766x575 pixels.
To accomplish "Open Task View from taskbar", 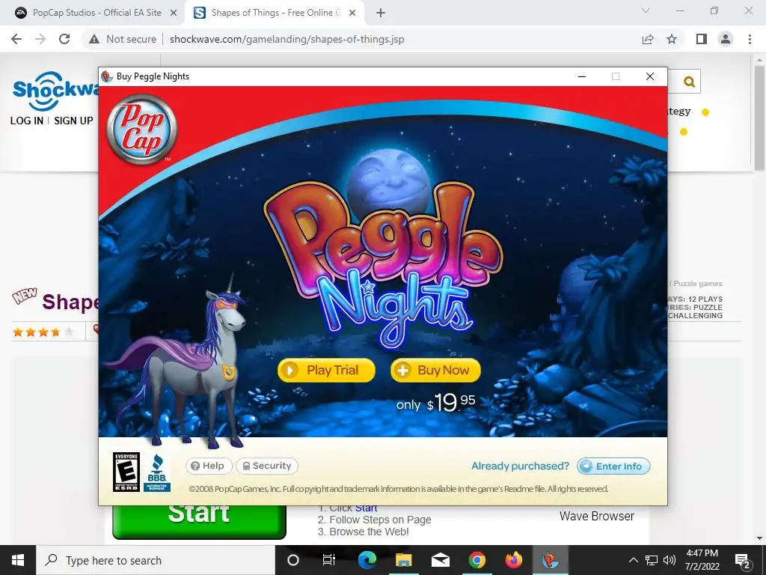I will click(x=329, y=560).
